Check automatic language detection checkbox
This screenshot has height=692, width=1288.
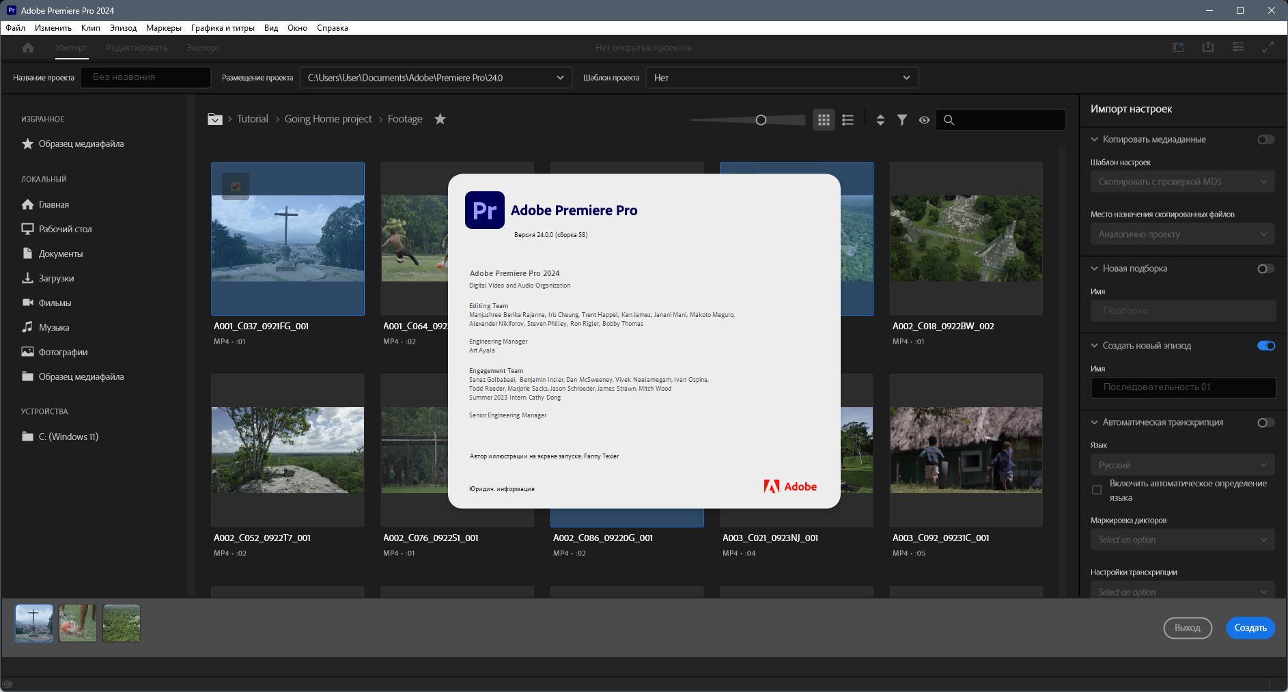[x=1097, y=490]
